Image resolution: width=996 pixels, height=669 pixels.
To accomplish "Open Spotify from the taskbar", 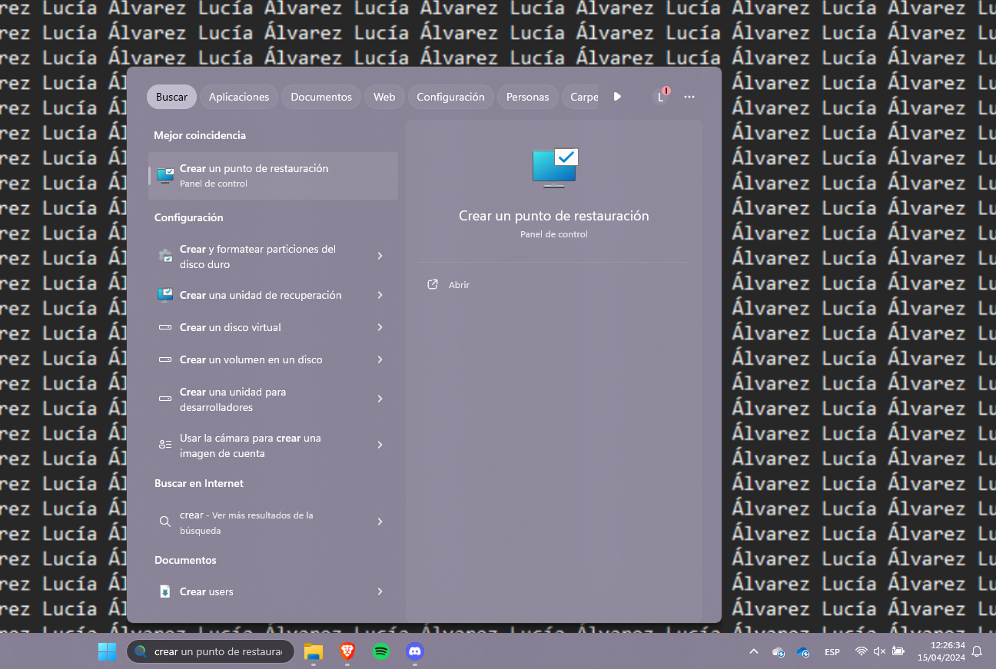I will (x=380, y=651).
